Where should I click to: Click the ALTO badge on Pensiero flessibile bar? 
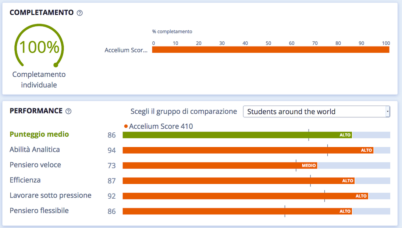pyautogui.click(x=345, y=211)
